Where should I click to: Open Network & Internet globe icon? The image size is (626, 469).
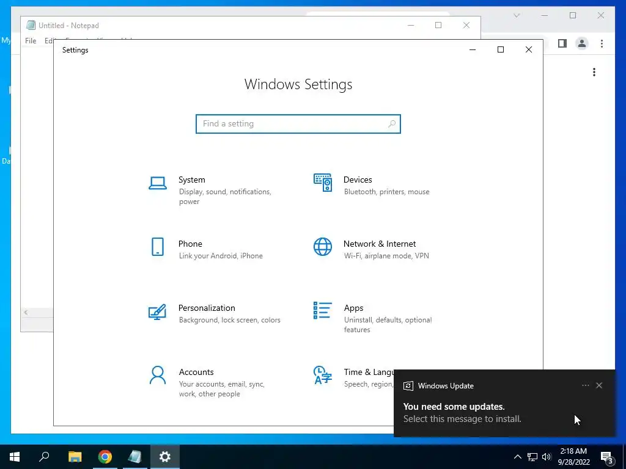click(x=323, y=247)
